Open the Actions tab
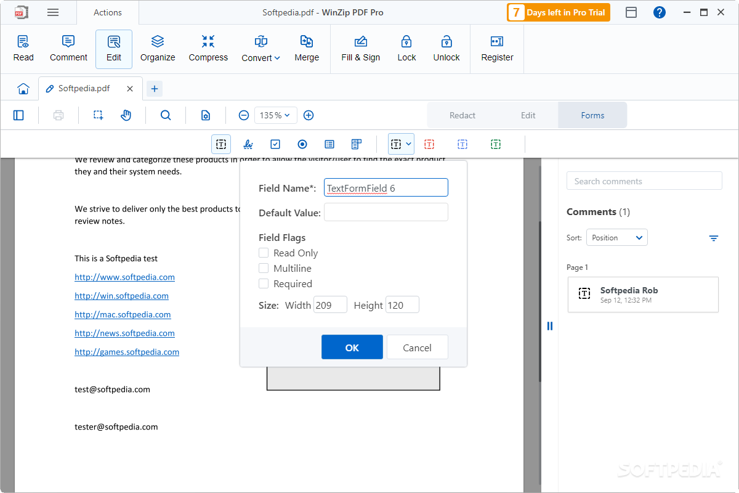739x493 pixels. click(108, 12)
